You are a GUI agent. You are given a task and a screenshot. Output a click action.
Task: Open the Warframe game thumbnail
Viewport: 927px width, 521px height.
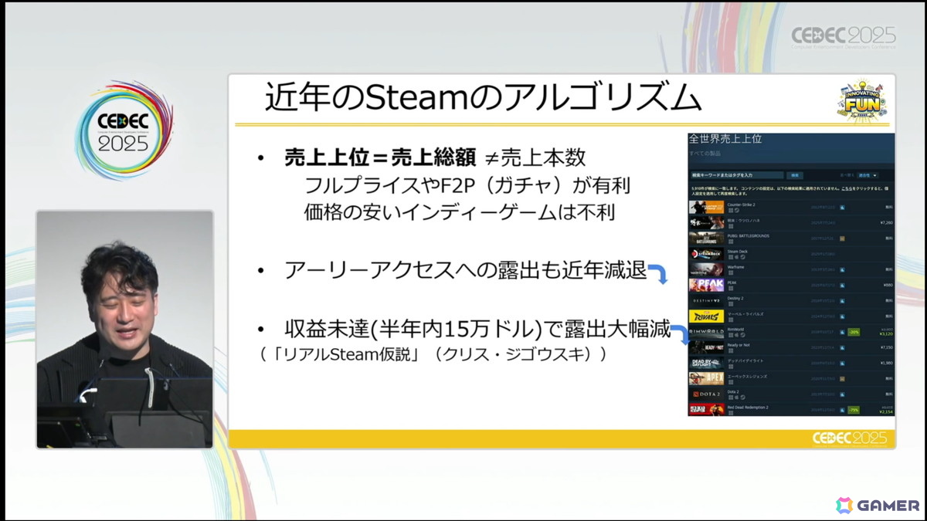point(706,269)
